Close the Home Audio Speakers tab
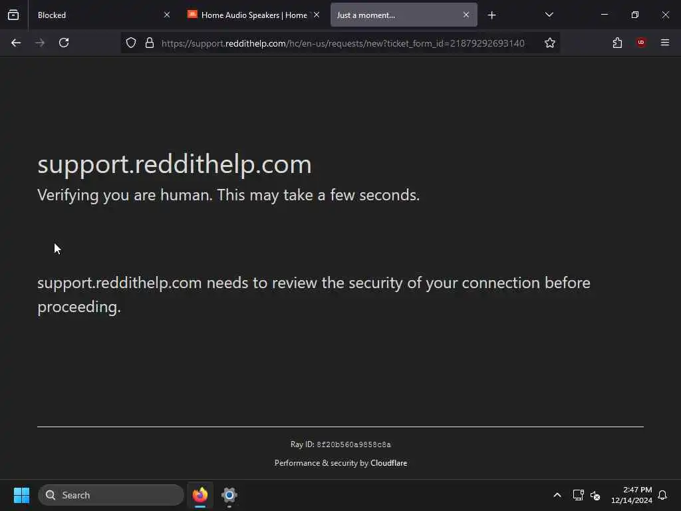This screenshot has width=681, height=511. pos(317,15)
